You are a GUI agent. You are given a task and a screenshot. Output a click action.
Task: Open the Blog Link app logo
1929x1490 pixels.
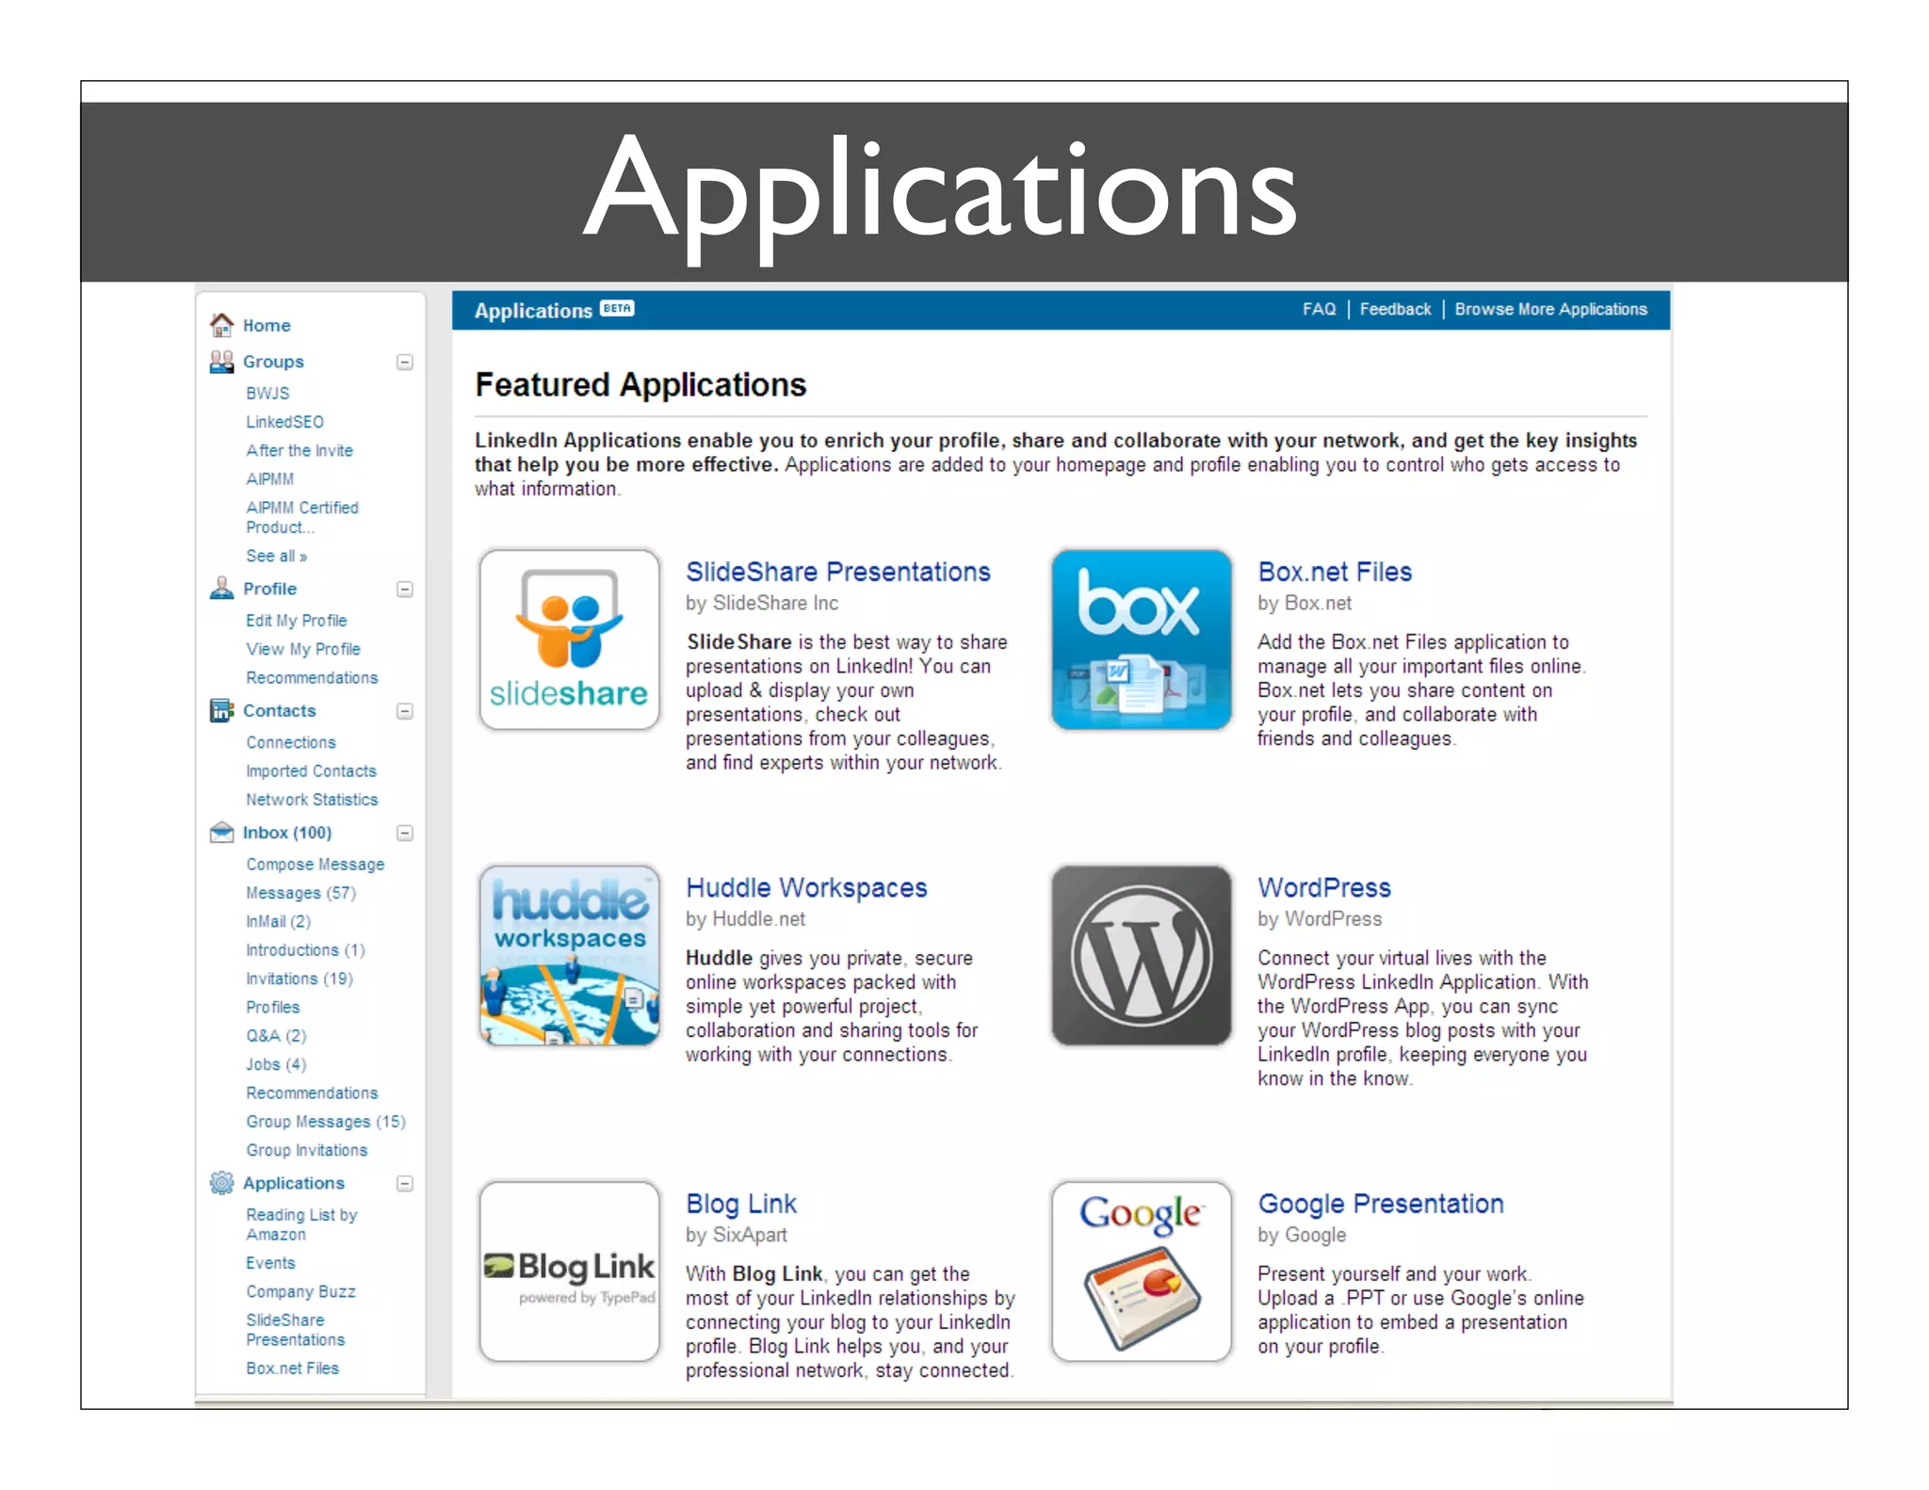[569, 1272]
